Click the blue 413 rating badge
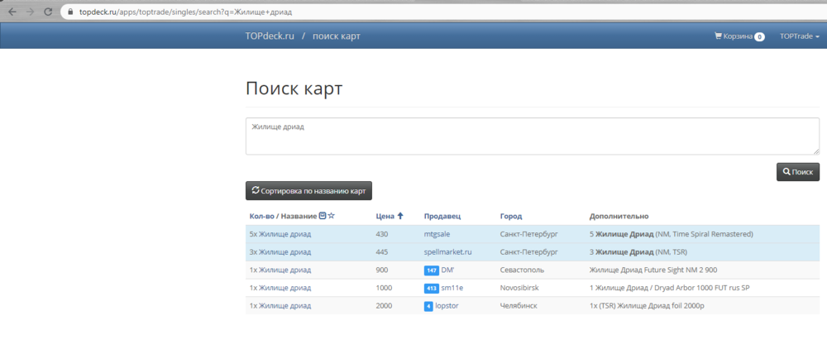Viewport: 827px width, 349px height. pyautogui.click(x=431, y=289)
